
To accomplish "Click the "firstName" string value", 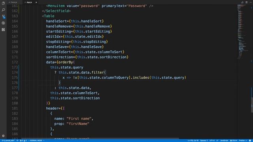I will (x=78, y=124).
